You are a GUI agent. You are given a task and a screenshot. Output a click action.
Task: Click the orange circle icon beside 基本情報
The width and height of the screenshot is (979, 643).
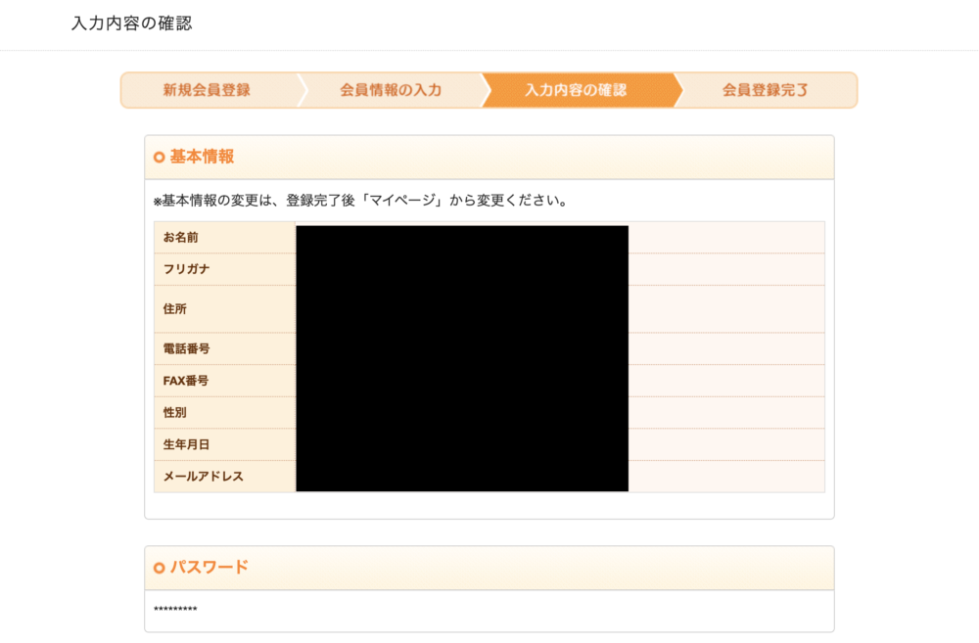coord(160,158)
